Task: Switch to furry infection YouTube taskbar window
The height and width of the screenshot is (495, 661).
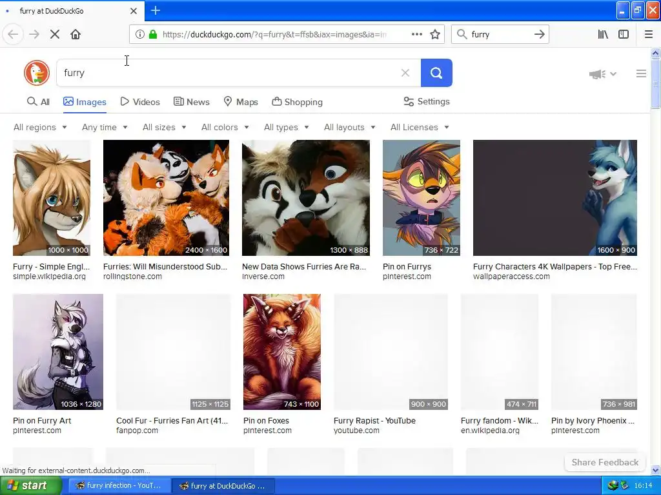Action: click(x=119, y=486)
